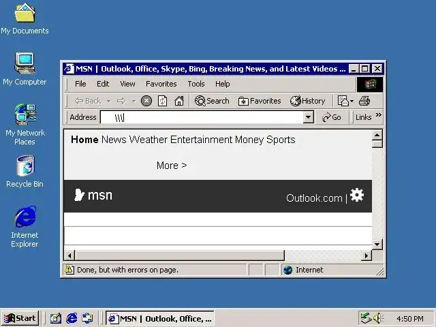Open the Forward history dropdown arrow
This screenshot has height=327, width=436.
pos(134,101)
